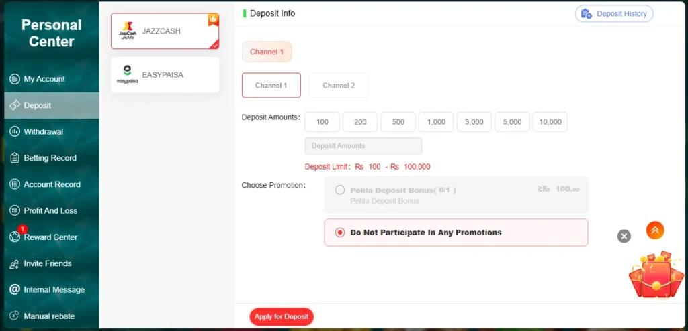Click the Profit And Loss icon
Image resolution: width=688 pixels, height=331 pixels.
coord(15,210)
